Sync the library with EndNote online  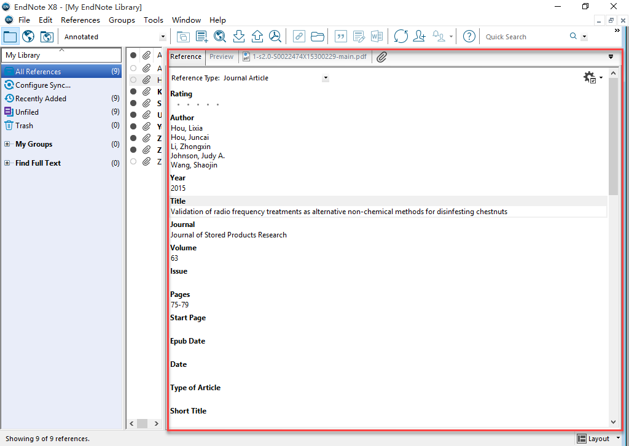pyautogui.click(x=400, y=36)
